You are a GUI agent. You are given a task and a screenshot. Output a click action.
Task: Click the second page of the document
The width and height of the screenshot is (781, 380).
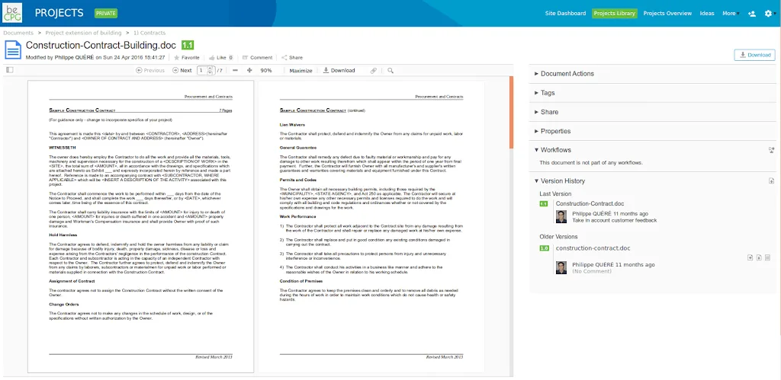(x=371, y=227)
